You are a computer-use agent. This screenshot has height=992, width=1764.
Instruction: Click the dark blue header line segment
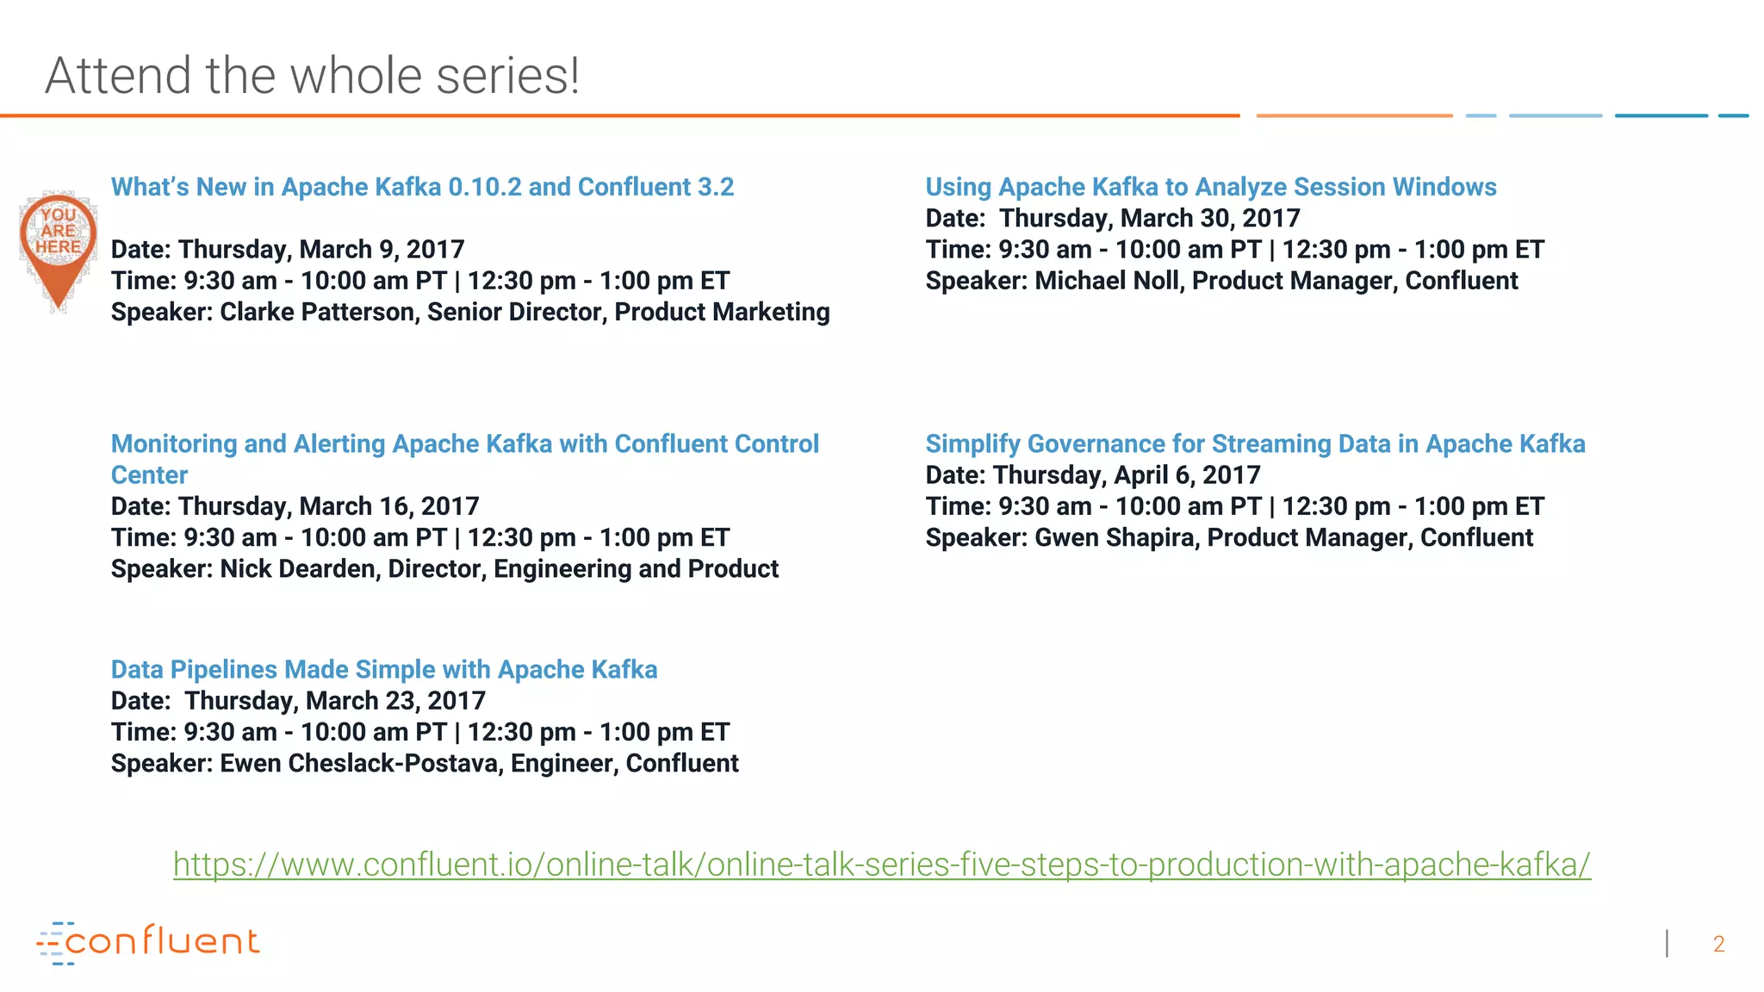pyautogui.click(x=1661, y=115)
